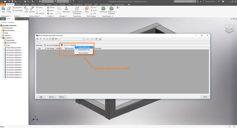Expand the Frame Reference Model node
This screenshot has height=128, width=237.
click(3, 48)
